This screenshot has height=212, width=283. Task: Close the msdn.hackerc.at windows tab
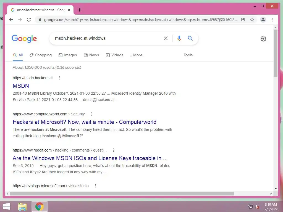[x=69, y=10]
